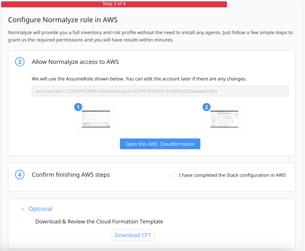Click the AssumeRole ARN input field
This screenshot has width=305, height=251.
tap(160, 91)
